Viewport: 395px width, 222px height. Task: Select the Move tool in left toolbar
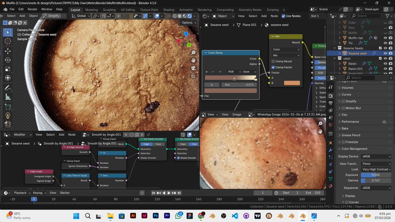[x=8, y=51]
